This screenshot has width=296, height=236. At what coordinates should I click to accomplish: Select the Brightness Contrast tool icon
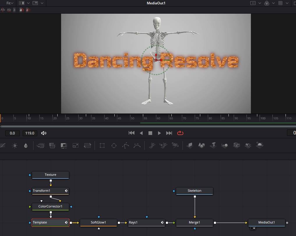tap(15, 145)
